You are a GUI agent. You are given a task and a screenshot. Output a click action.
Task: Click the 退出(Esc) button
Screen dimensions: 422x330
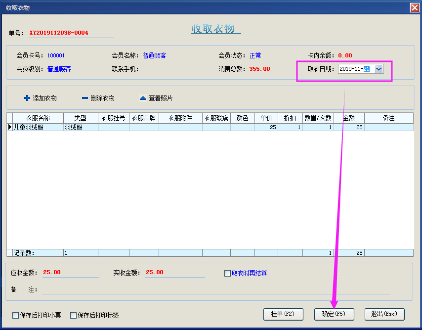tap(384, 314)
